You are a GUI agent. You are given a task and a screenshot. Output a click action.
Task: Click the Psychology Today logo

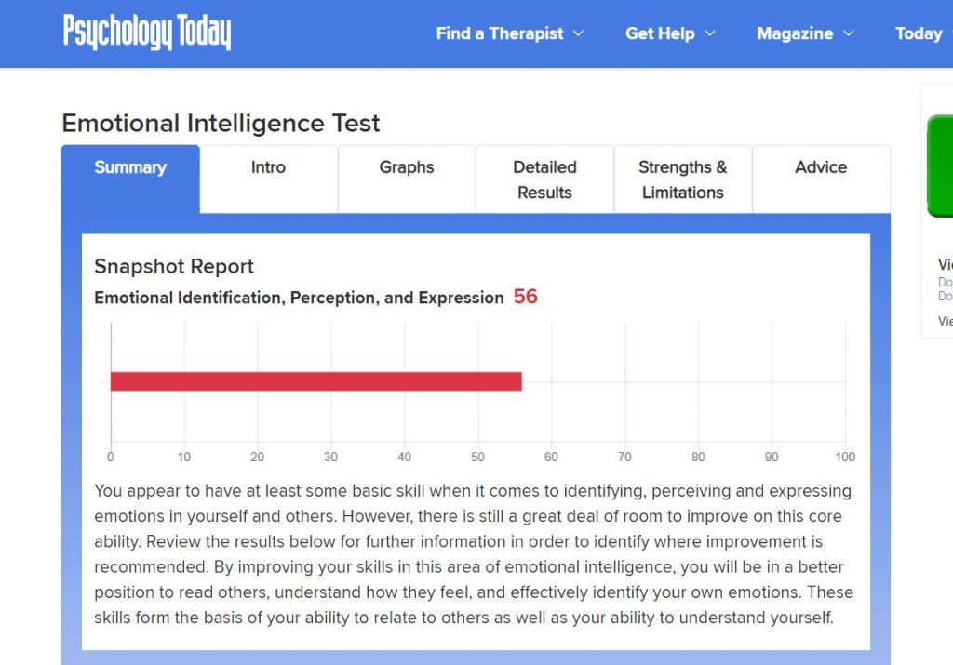click(146, 33)
